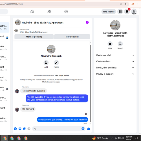
Task: Click Navindra avatar beside Hello message
Action: (17, 91)
